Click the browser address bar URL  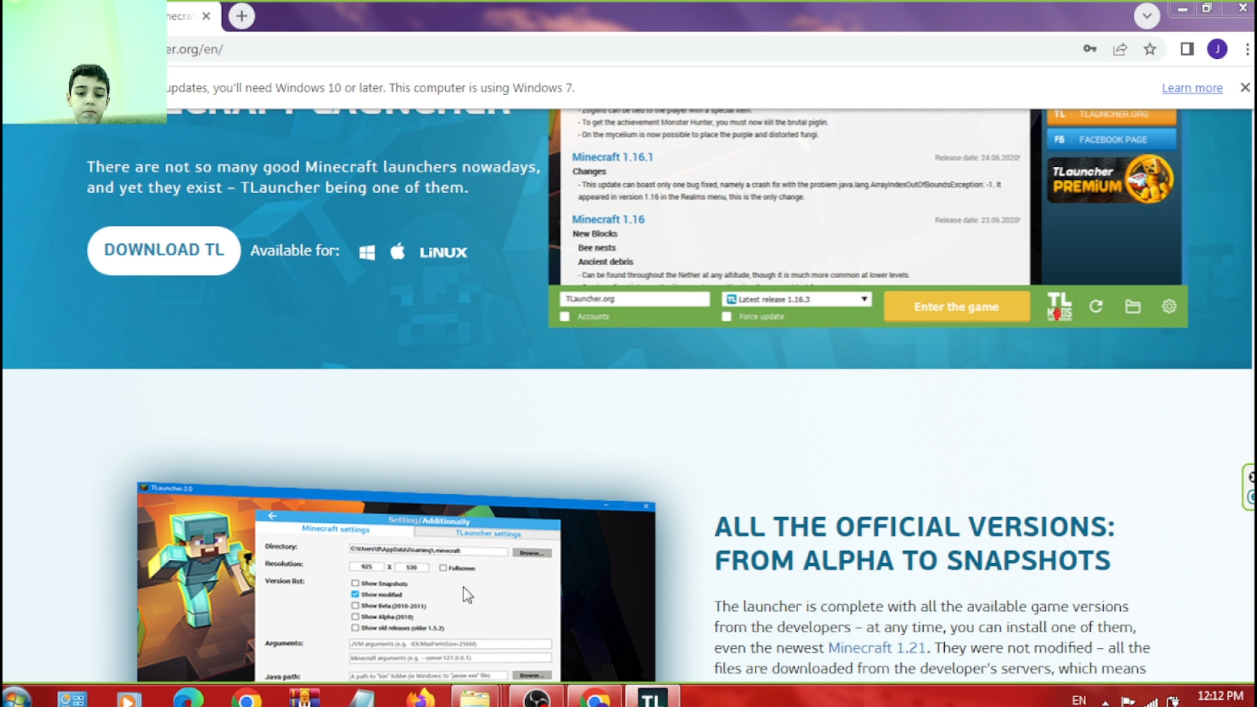click(195, 49)
